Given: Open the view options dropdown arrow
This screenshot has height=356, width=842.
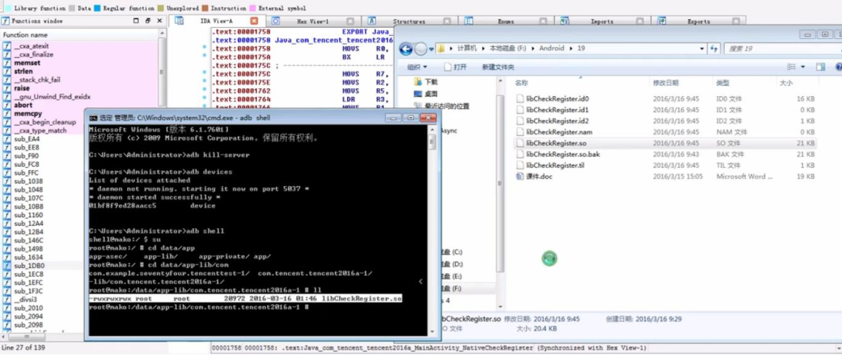Looking at the screenshot, I should (803, 67).
